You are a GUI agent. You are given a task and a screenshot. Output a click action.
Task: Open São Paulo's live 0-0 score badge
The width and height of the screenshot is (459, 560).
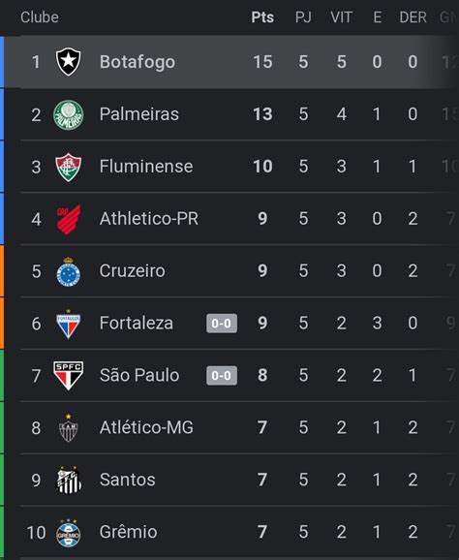222,376
